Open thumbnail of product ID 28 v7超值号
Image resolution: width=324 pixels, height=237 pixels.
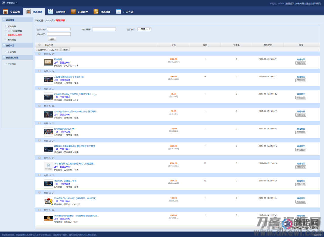[48, 80]
